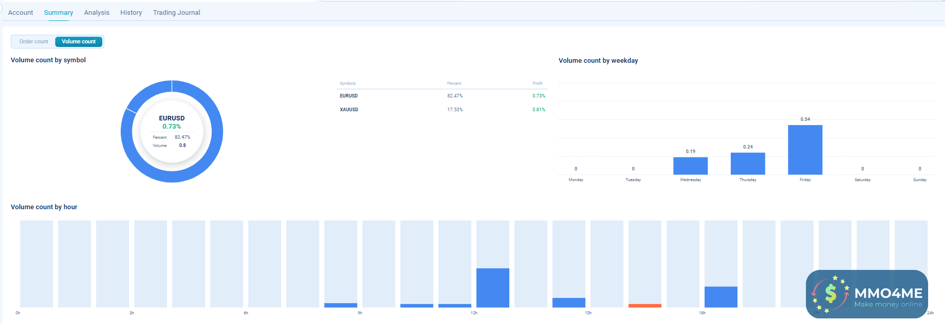Click the Wednesday bar in weekday chart
The height and width of the screenshot is (324, 945).
(690, 166)
